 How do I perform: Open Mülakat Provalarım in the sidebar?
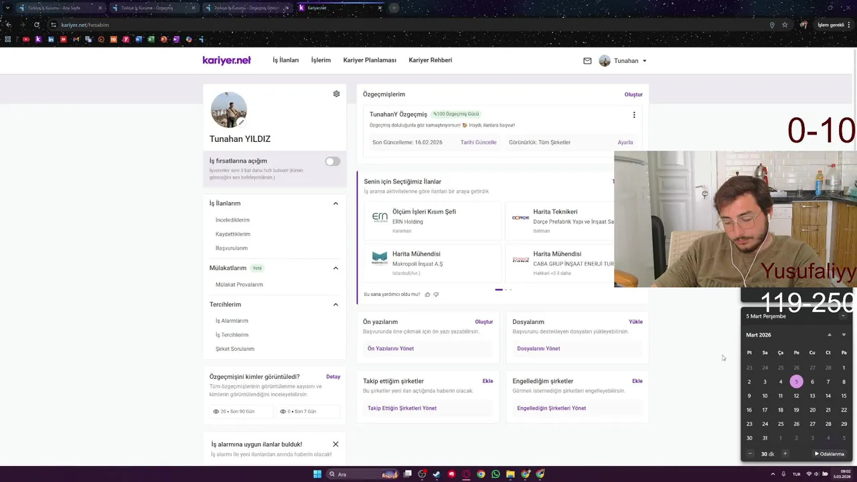239,285
